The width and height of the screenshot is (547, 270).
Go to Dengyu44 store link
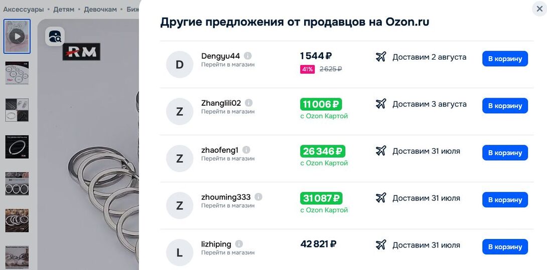(x=228, y=65)
